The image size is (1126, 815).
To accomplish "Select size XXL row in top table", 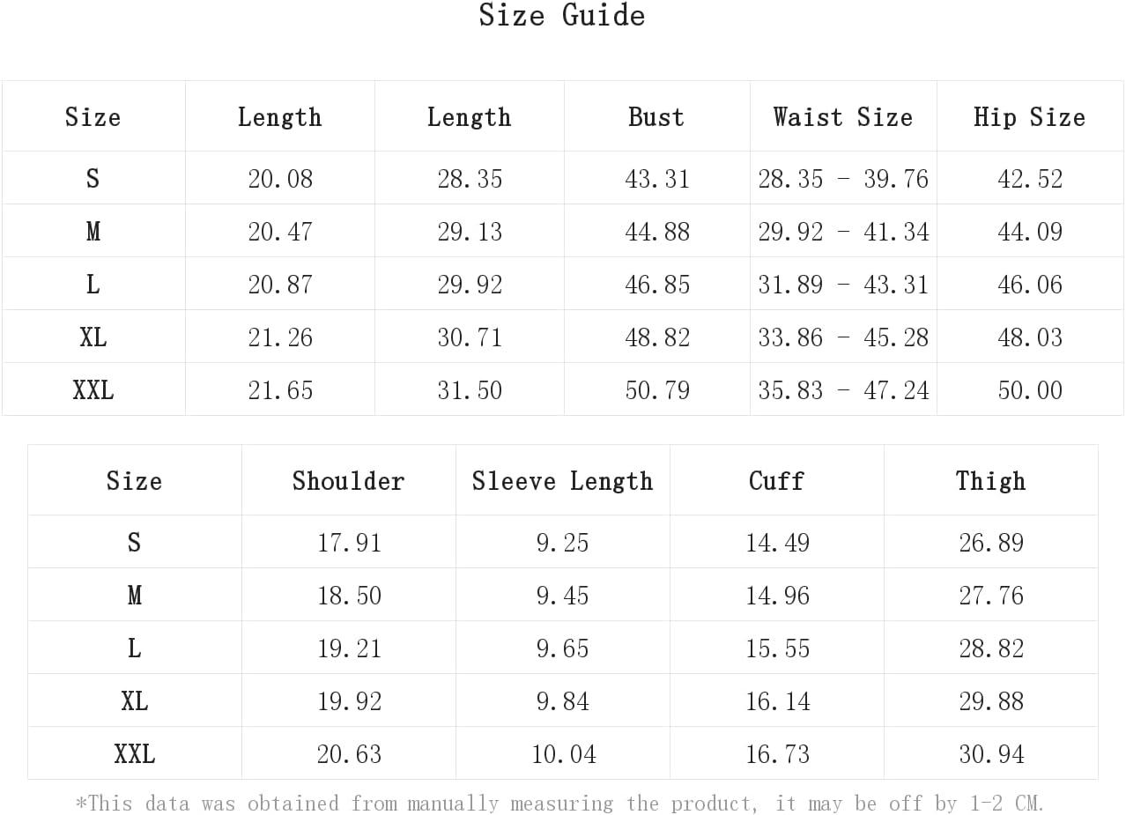I will tap(563, 389).
